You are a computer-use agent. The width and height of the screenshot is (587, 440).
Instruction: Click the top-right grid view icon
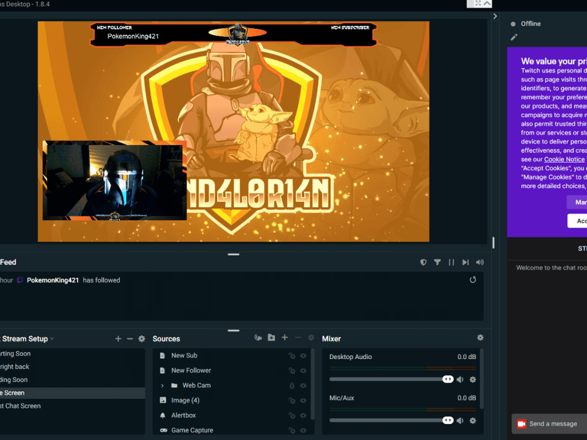470,4
